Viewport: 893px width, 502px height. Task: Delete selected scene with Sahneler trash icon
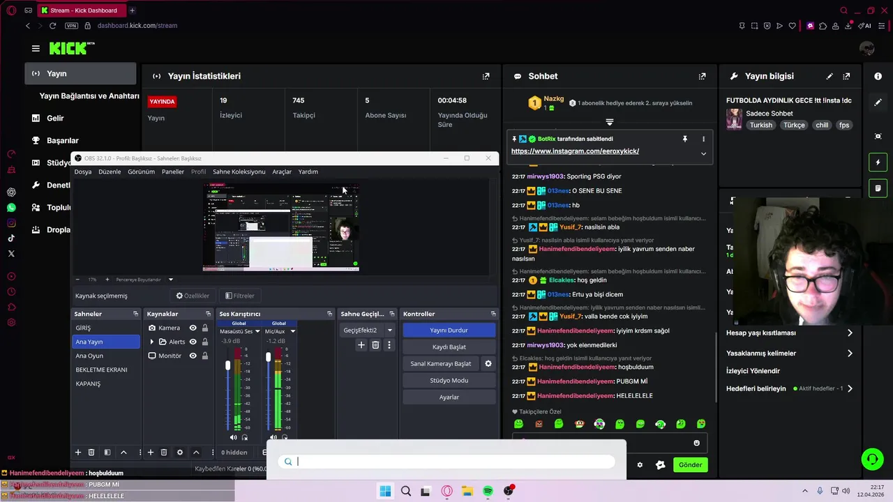(91, 452)
